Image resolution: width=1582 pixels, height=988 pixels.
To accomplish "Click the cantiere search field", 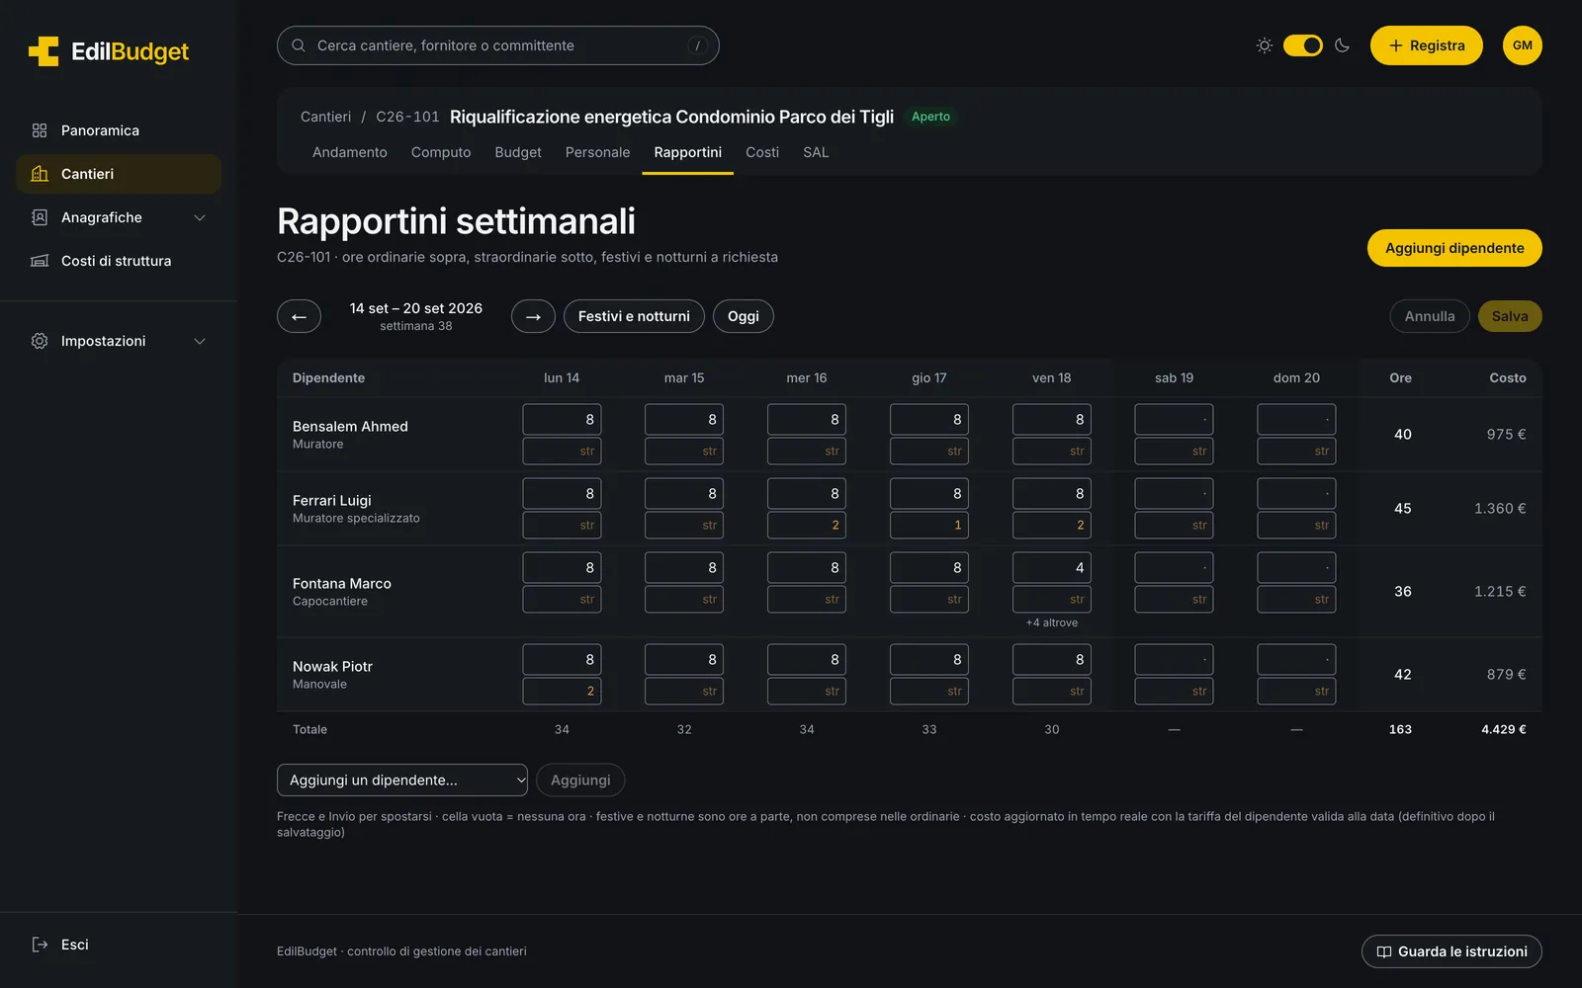I will [x=498, y=45].
